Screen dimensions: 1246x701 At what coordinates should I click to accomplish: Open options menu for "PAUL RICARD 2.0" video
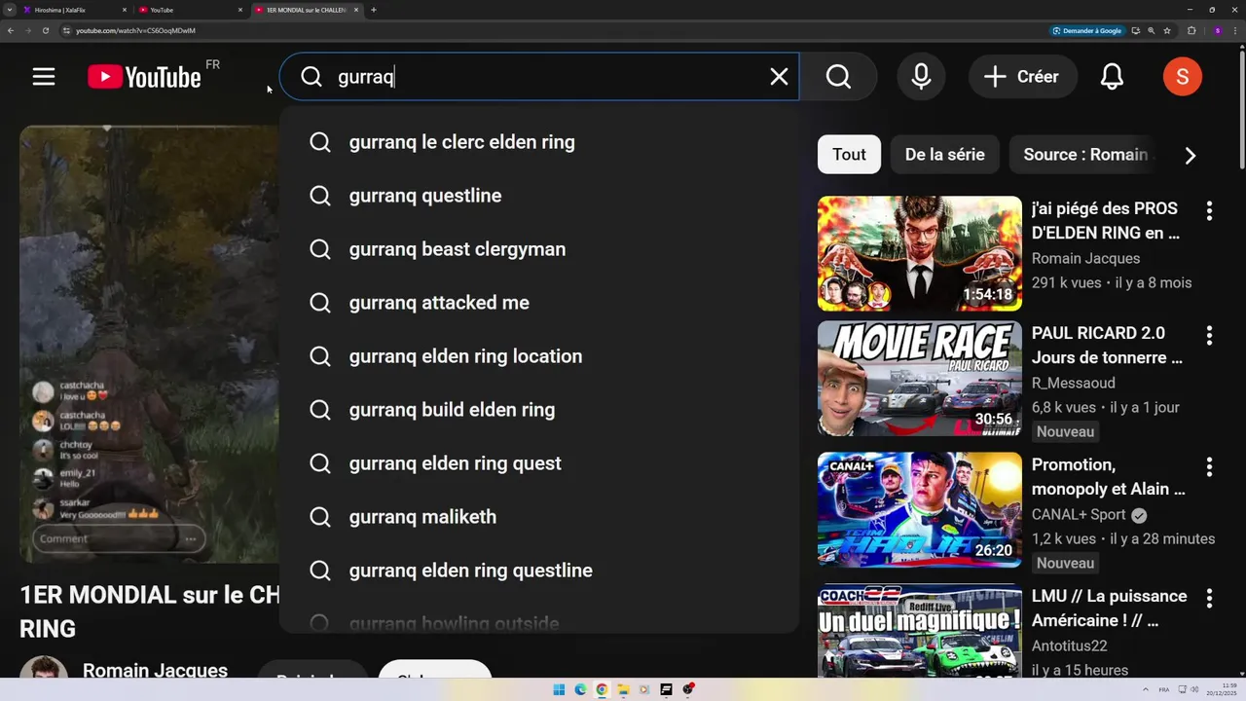coord(1209,336)
